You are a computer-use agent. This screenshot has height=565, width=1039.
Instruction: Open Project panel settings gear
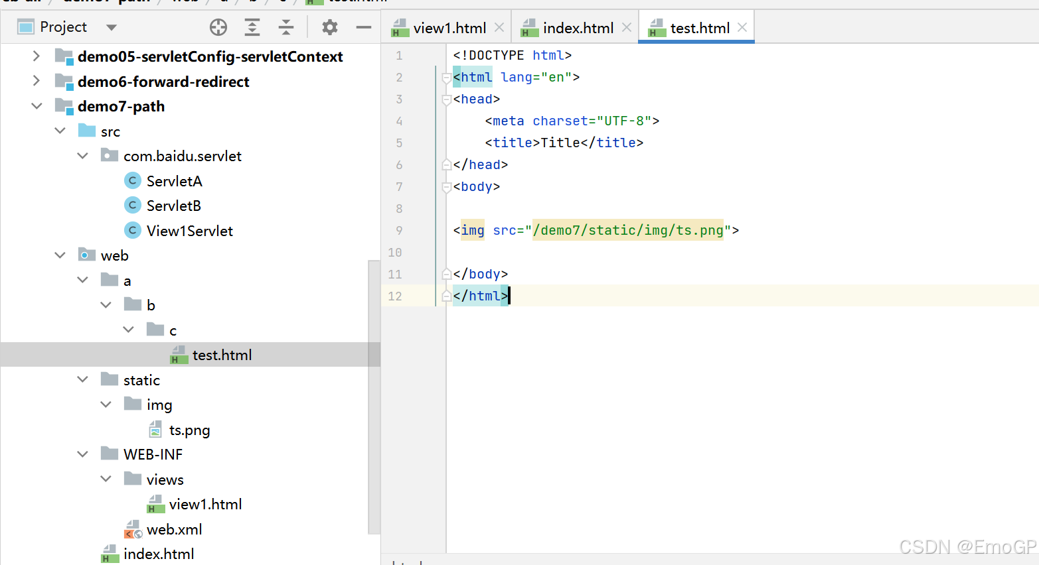click(x=330, y=27)
